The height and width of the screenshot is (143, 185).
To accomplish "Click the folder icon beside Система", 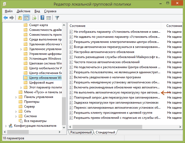I will tap(20, 116).
